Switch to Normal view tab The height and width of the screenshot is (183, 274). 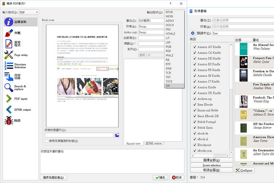[134, 144]
